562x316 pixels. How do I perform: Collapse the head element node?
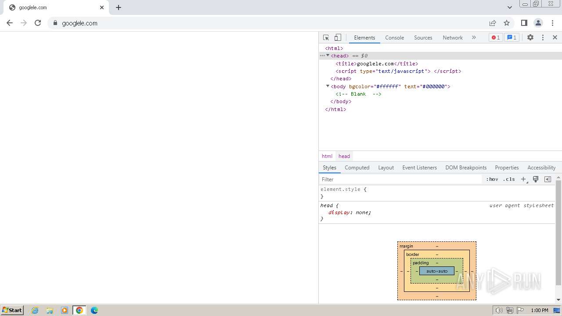[x=328, y=55]
